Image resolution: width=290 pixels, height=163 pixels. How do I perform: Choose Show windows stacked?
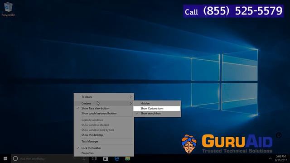[x=104, y=125]
